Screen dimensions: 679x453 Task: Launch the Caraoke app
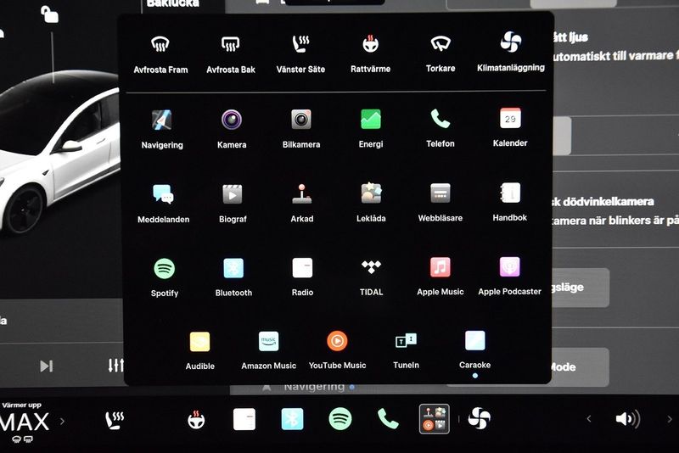point(474,350)
